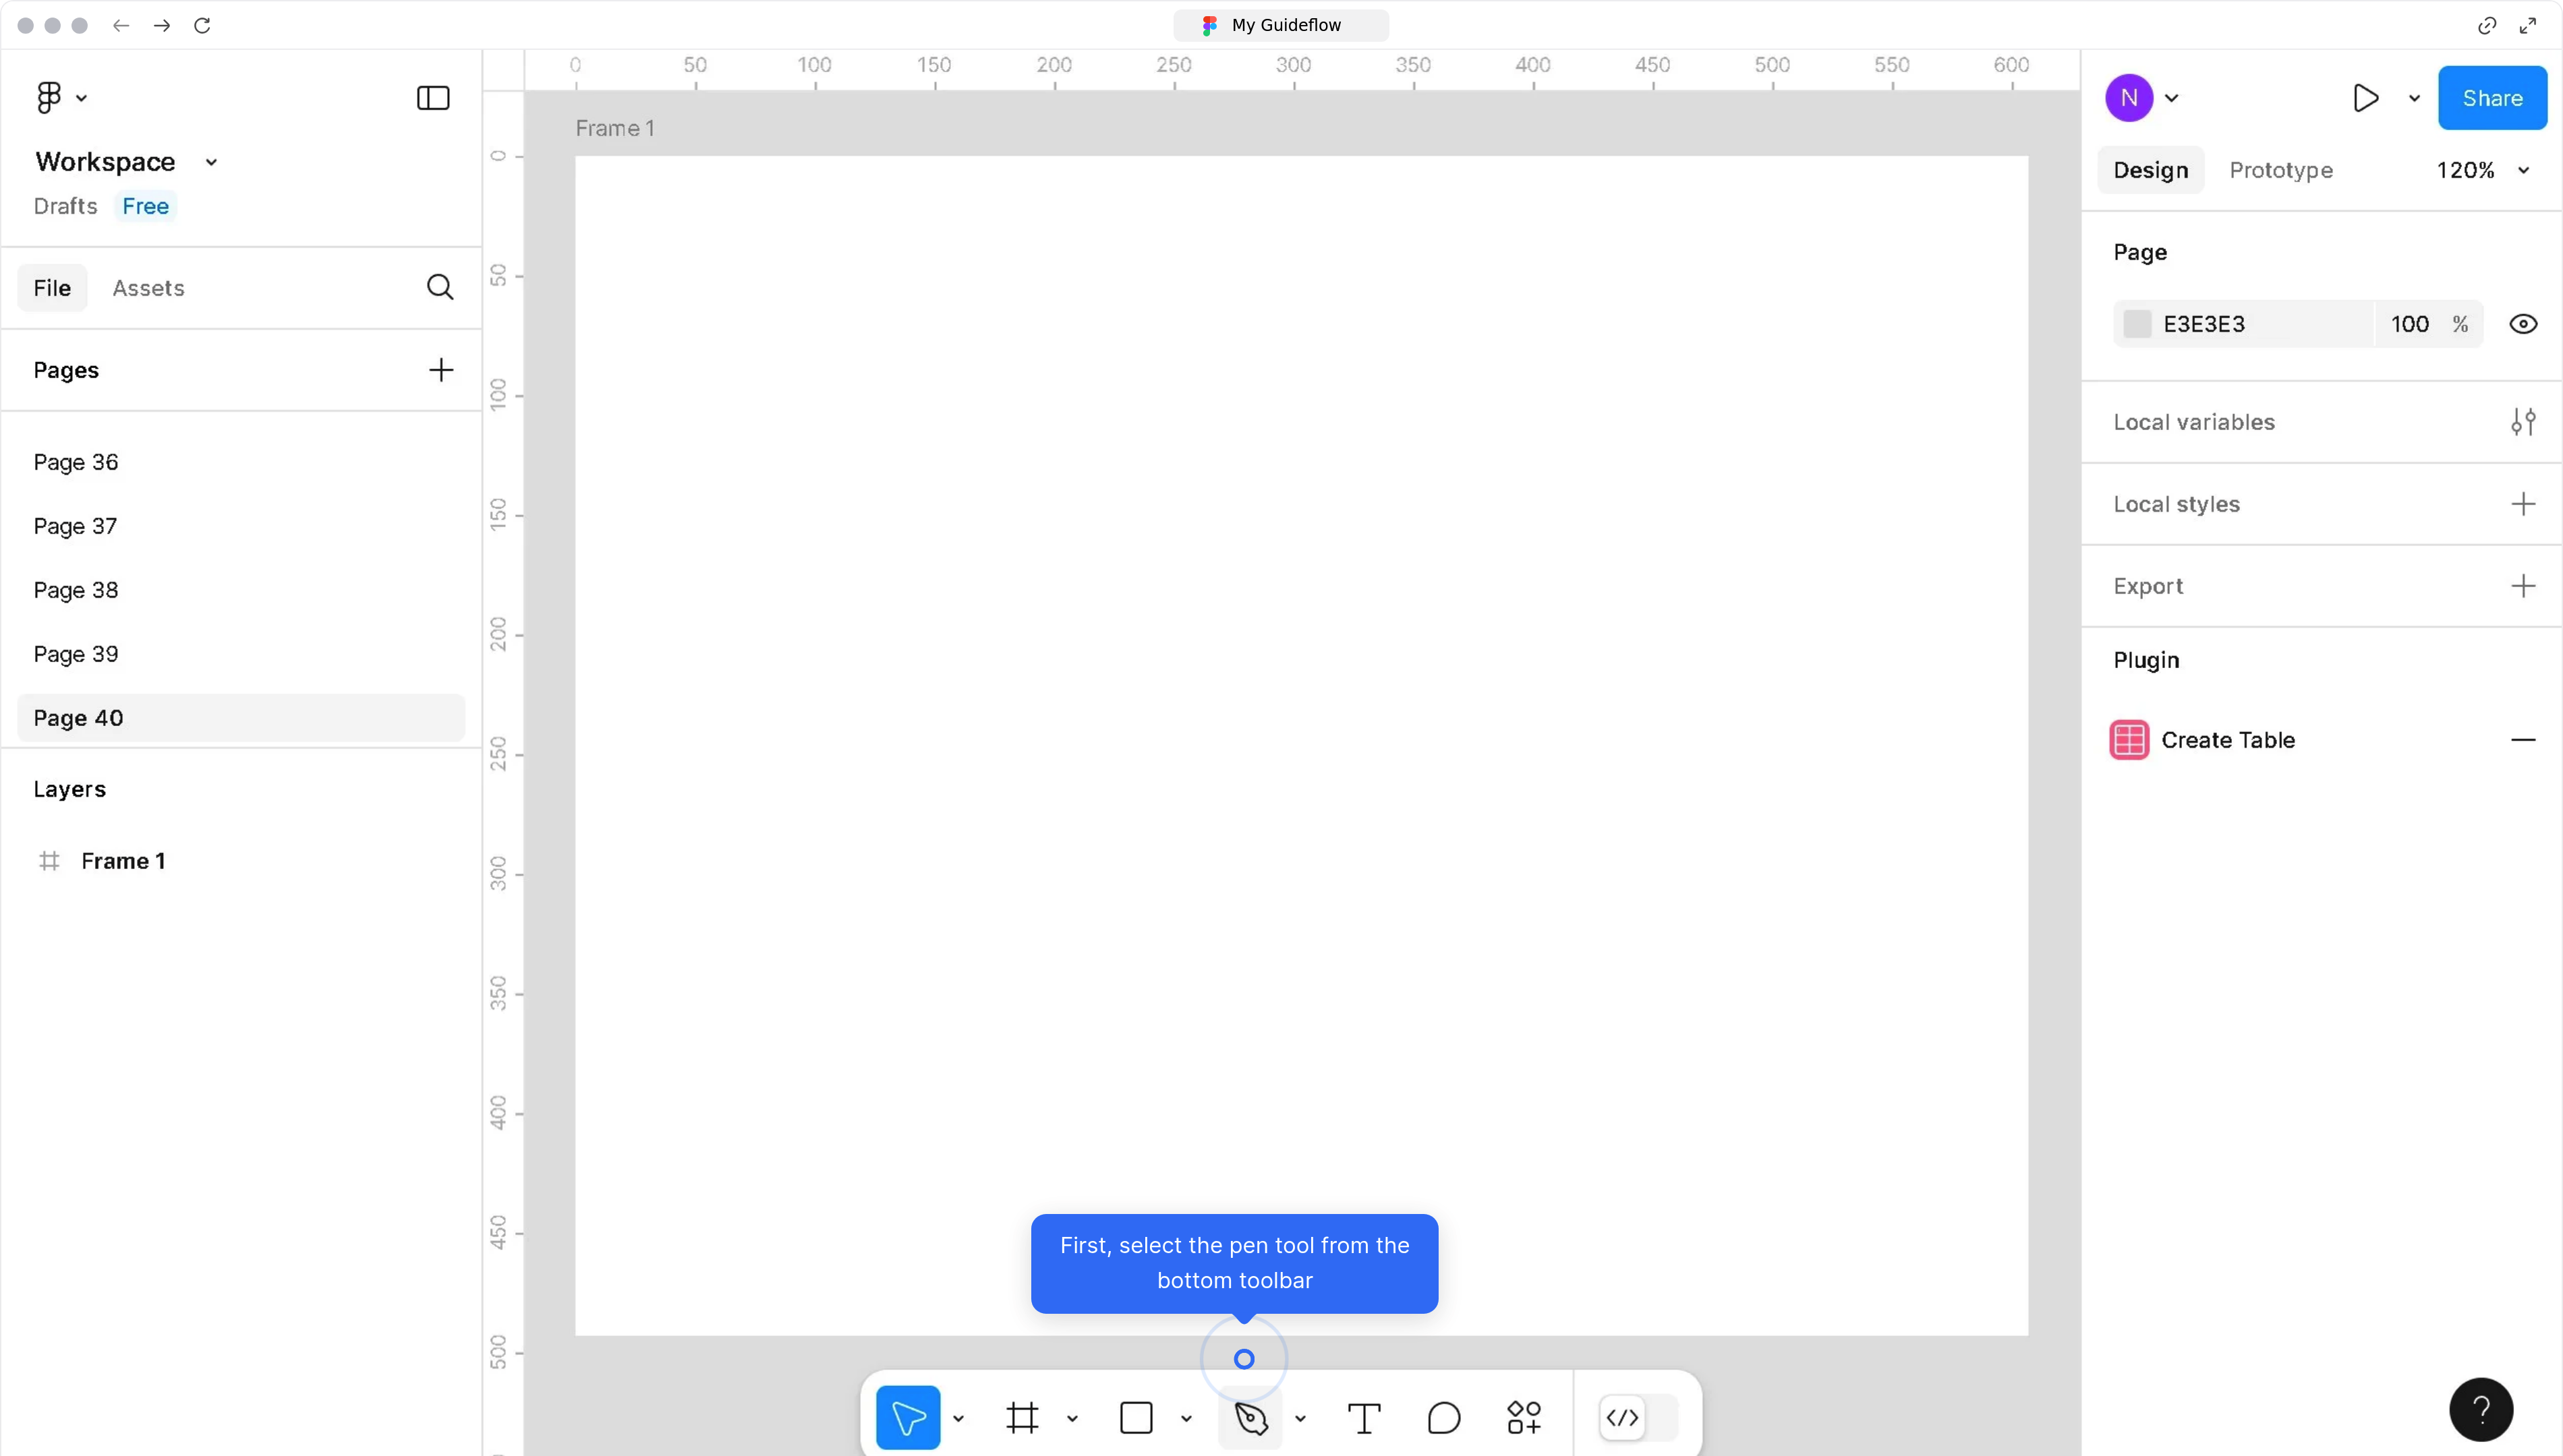The height and width of the screenshot is (1456, 2563).
Task: Add a new page with the plus button
Action: click(440, 370)
